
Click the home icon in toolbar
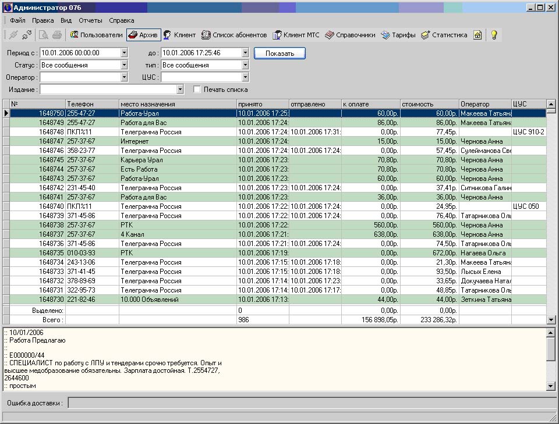point(477,35)
